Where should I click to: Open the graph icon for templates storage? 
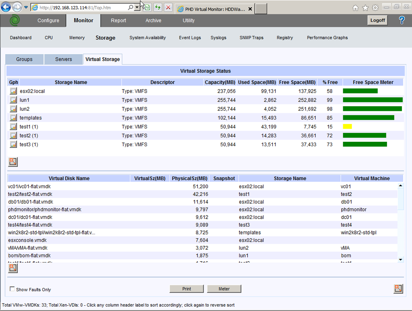13,118
